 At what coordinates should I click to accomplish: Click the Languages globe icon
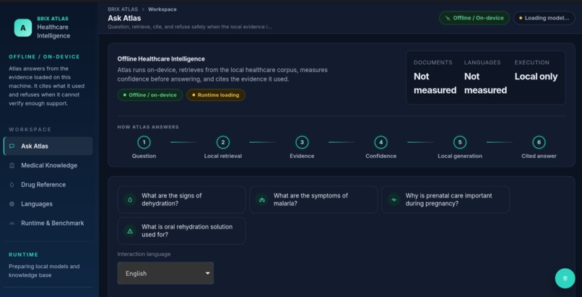[x=12, y=204]
